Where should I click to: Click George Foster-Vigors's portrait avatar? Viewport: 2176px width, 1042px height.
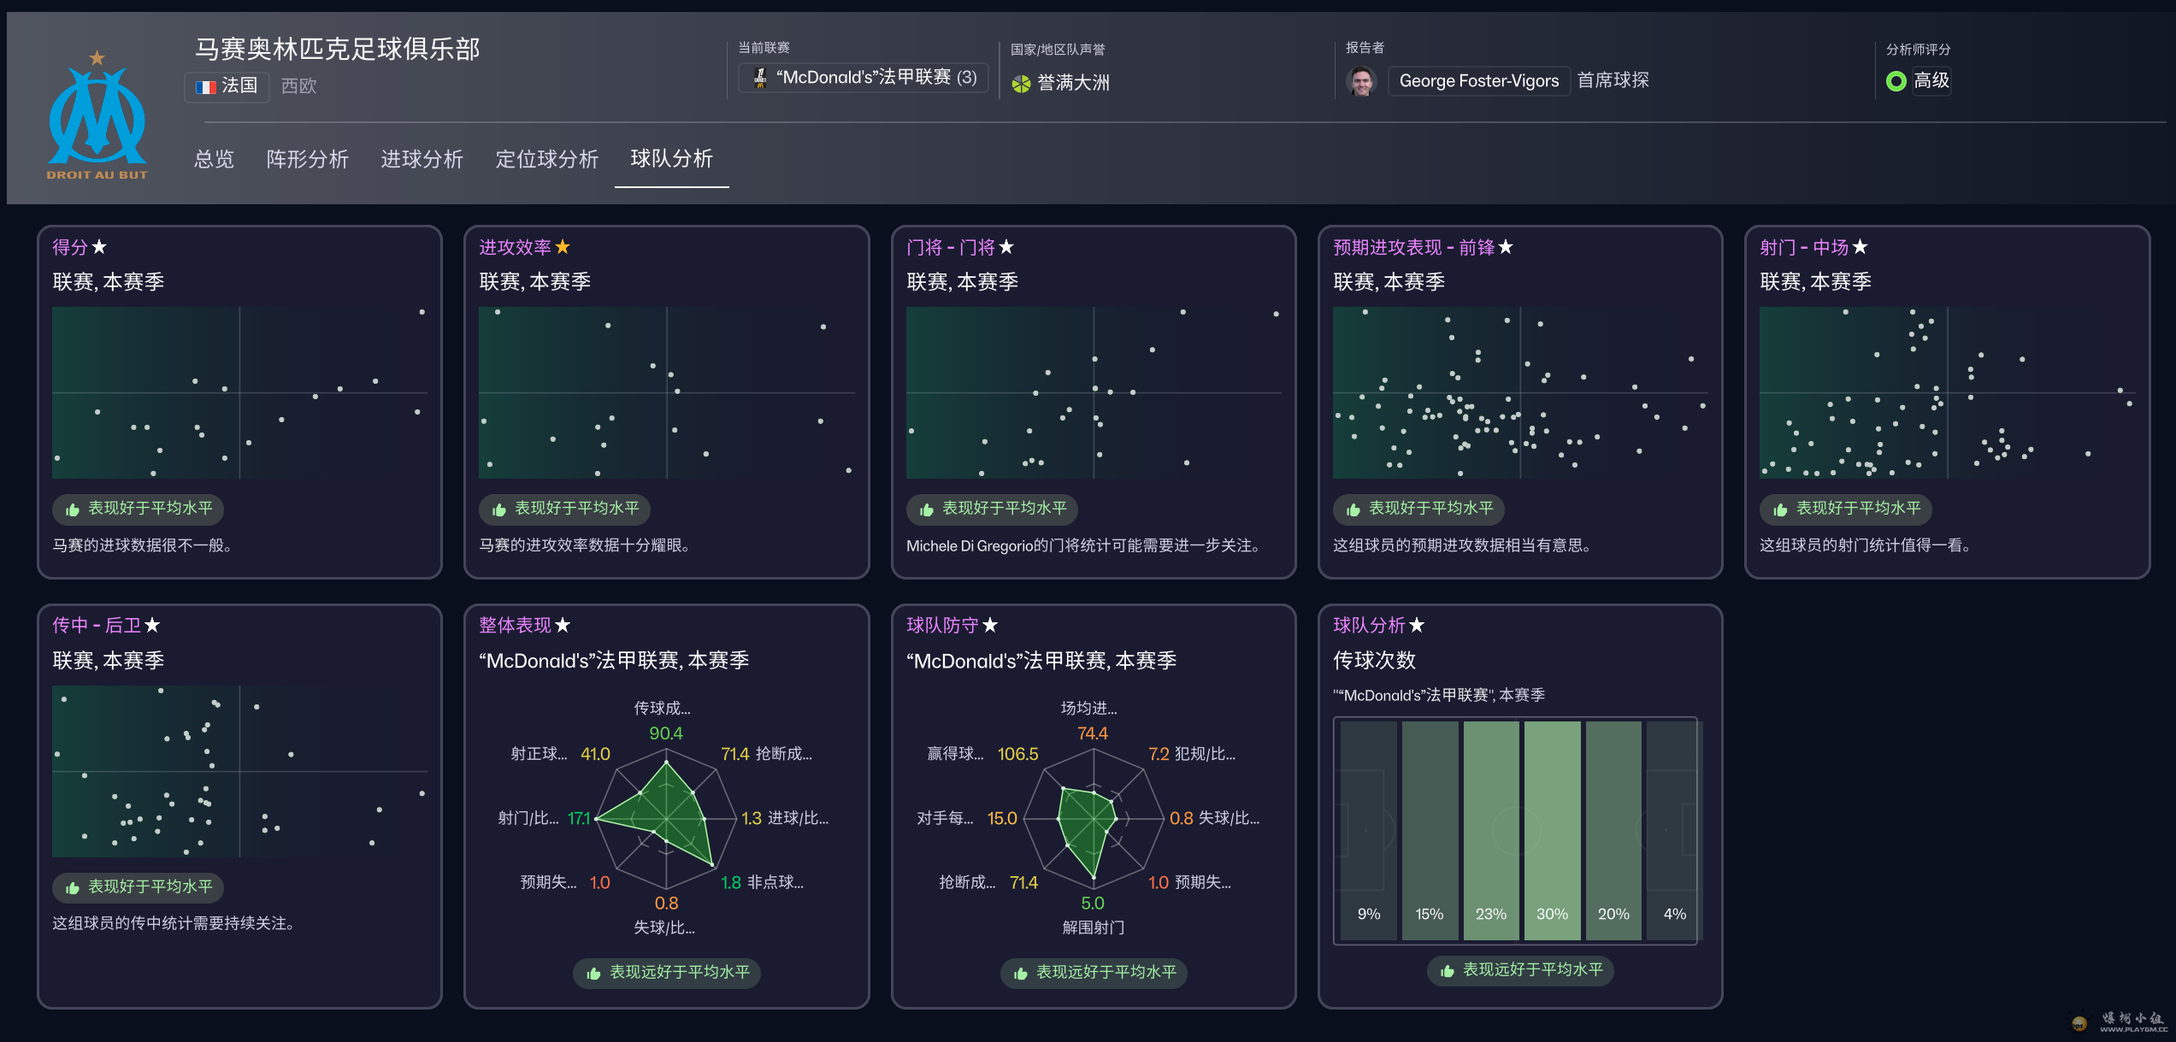coord(1361,81)
